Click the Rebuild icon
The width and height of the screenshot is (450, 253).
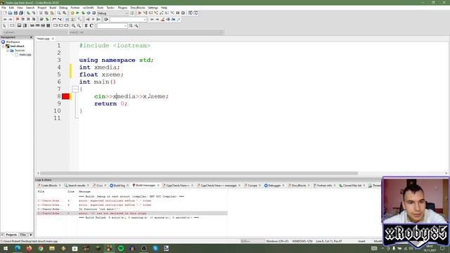(89, 13)
